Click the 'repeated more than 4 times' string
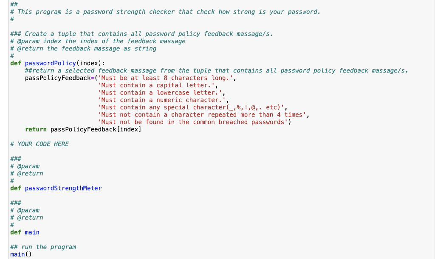Screen dimensions: 435x259 click(x=202, y=114)
